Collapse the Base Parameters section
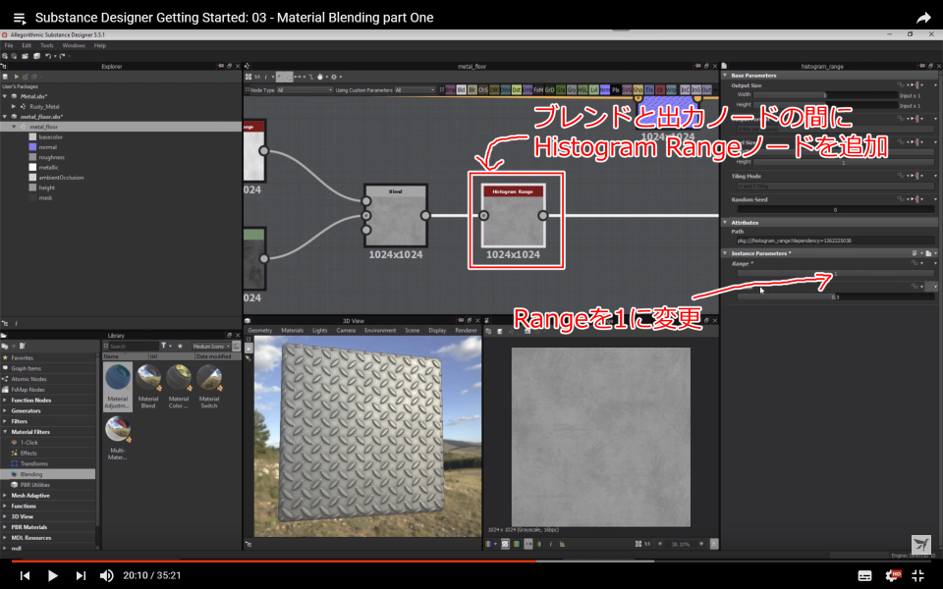 (725, 76)
